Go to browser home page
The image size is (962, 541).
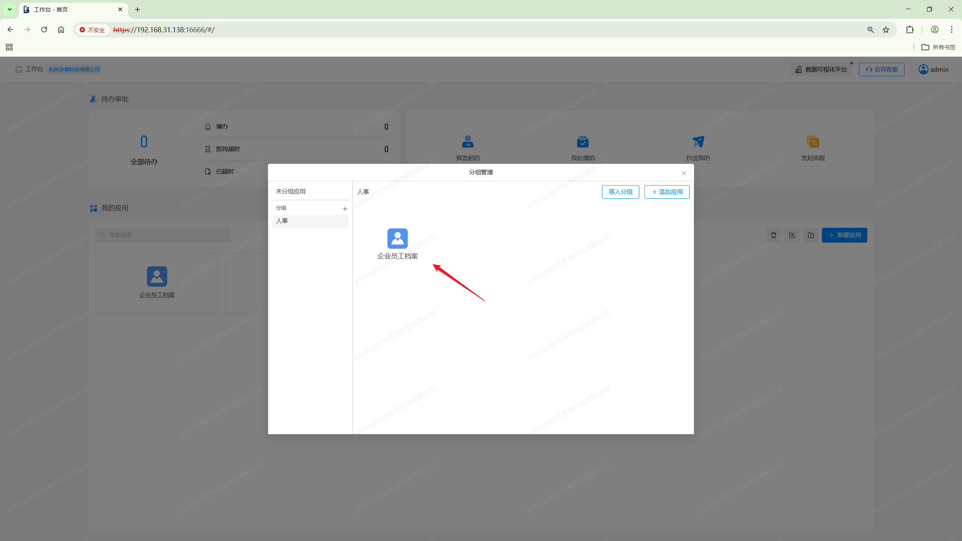coord(61,30)
